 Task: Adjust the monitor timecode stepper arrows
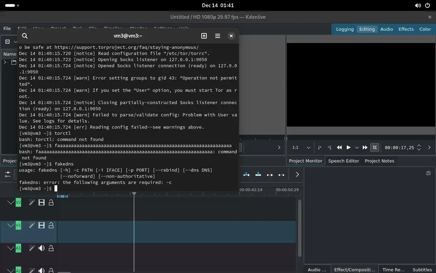pos(419,147)
